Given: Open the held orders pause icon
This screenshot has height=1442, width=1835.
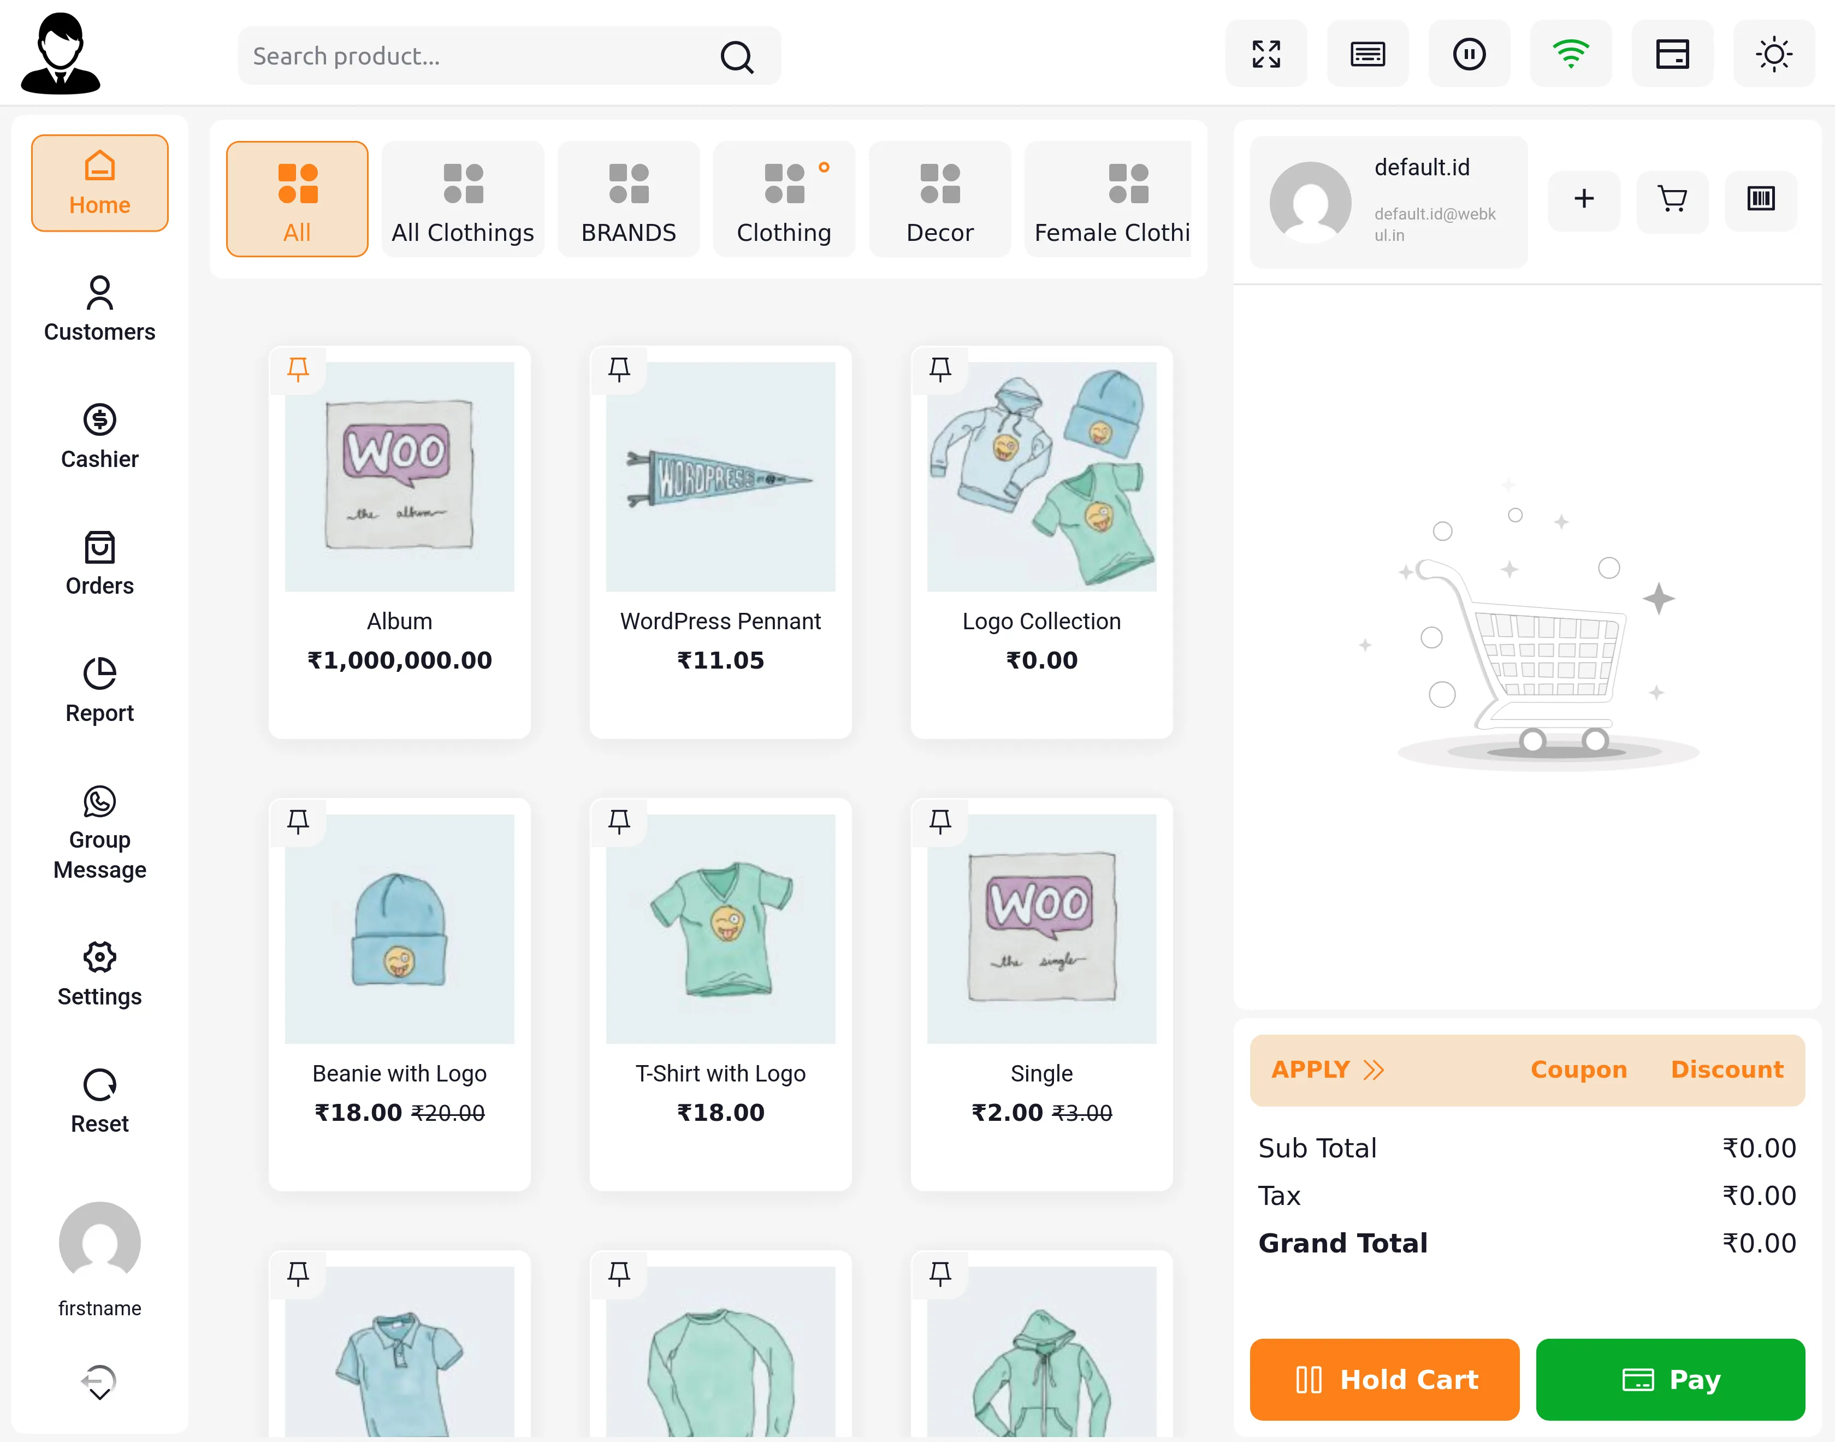Looking at the screenshot, I should [1469, 54].
